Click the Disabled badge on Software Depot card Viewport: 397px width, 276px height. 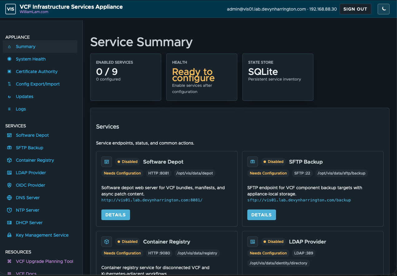click(128, 162)
